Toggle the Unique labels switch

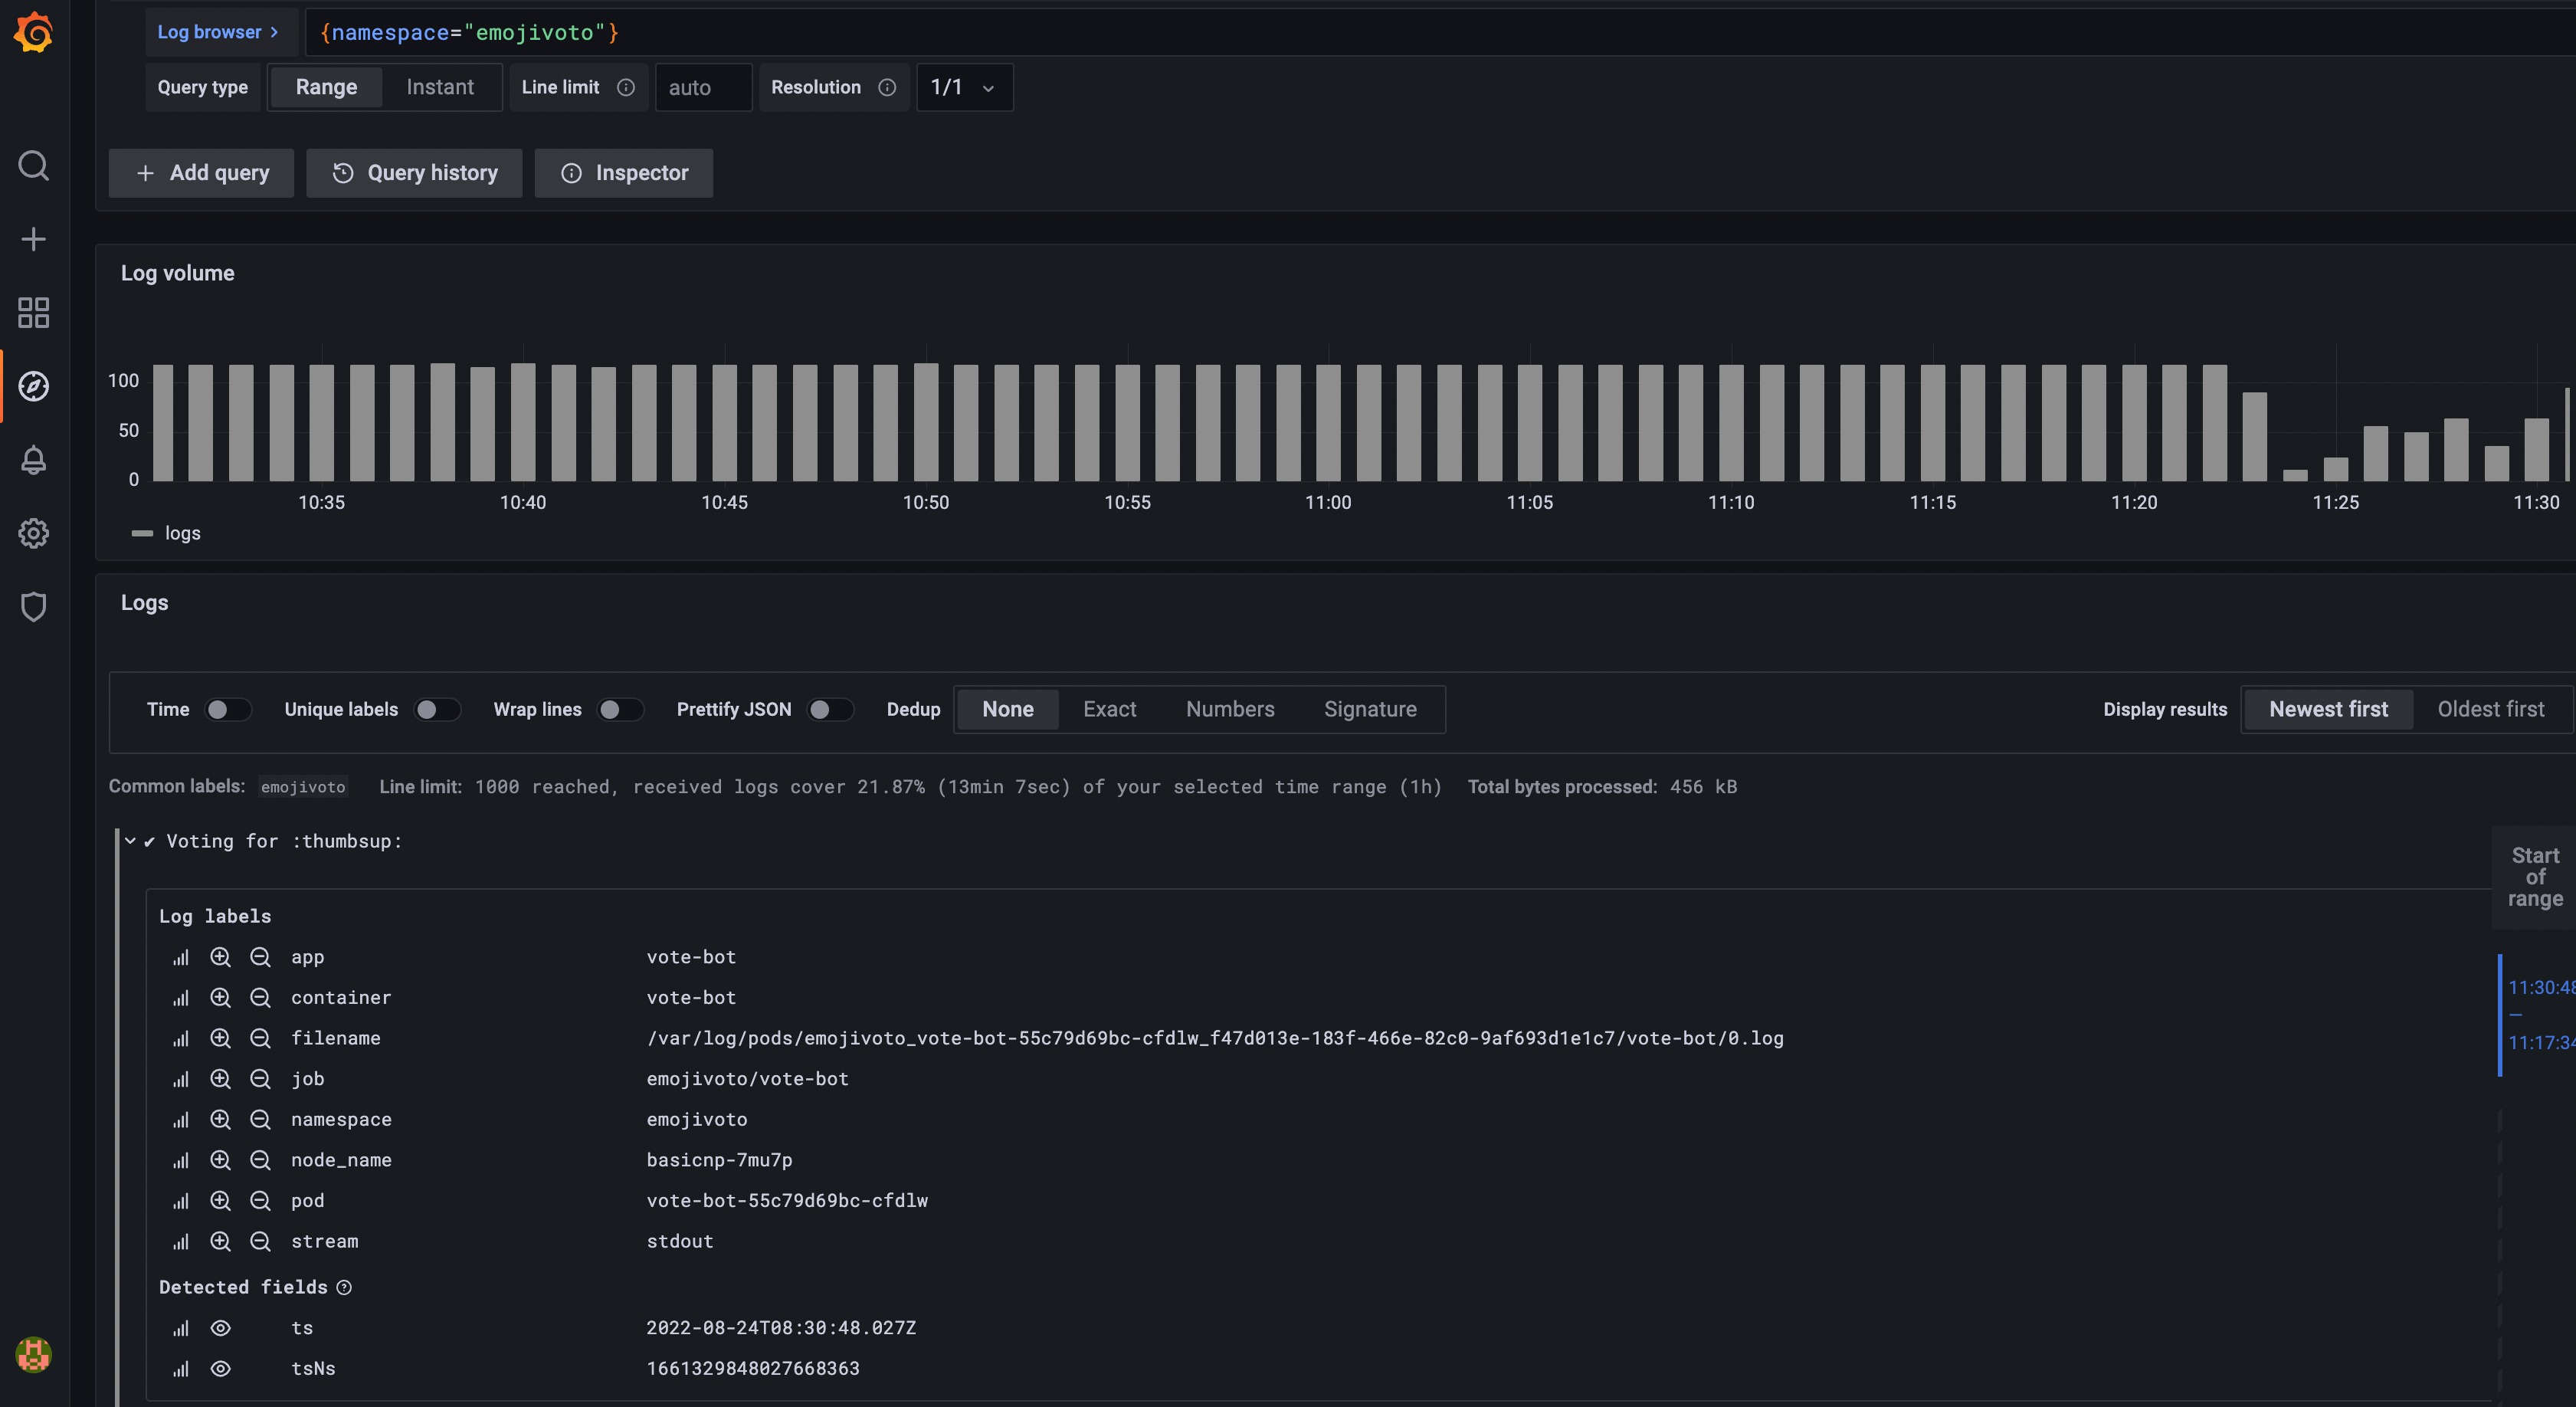tap(437, 709)
